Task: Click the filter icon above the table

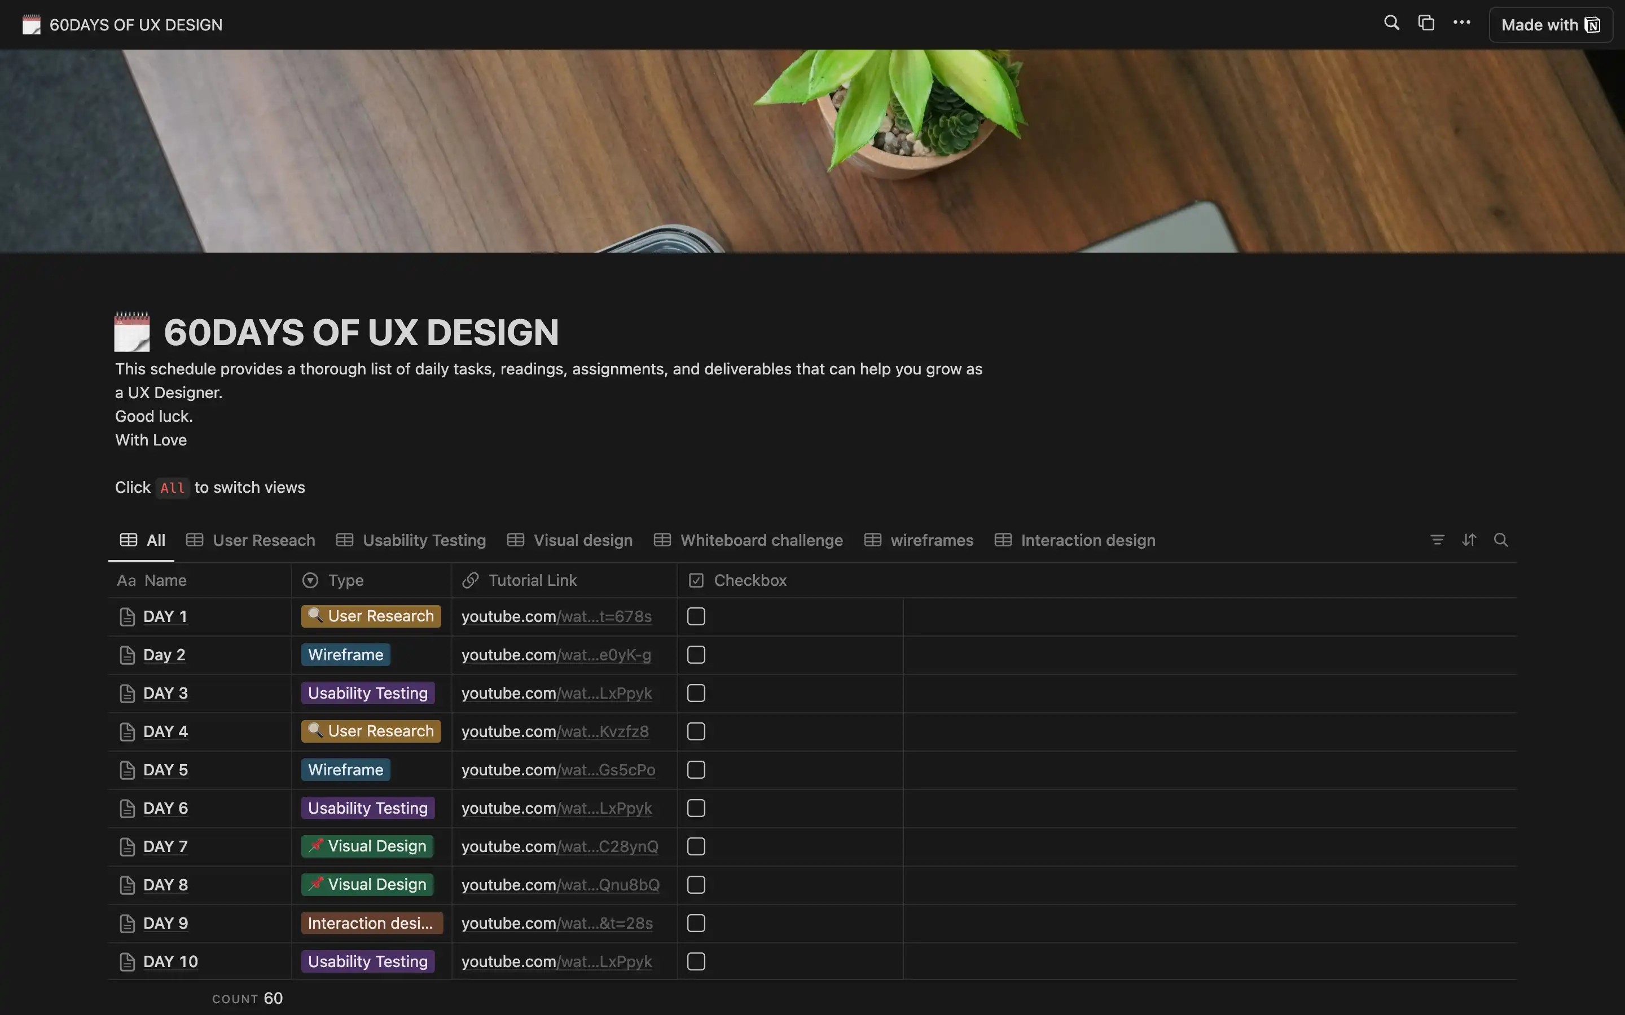Action: point(1437,540)
